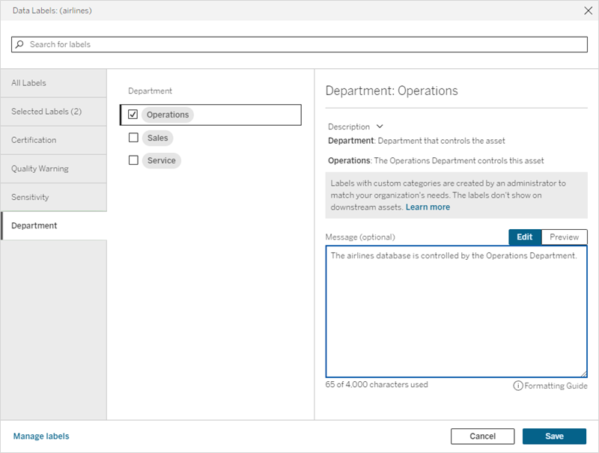Click the search magnifier icon
The image size is (599, 453).
click(20, 45)
